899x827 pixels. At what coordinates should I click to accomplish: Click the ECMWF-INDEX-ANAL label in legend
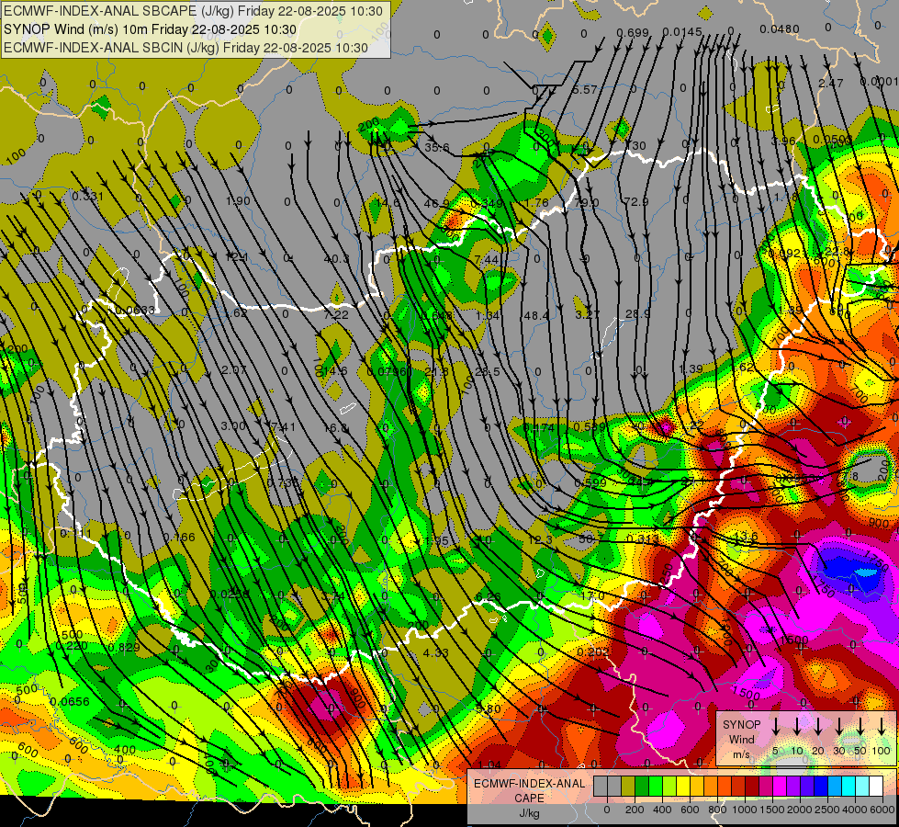pos(529,784)
